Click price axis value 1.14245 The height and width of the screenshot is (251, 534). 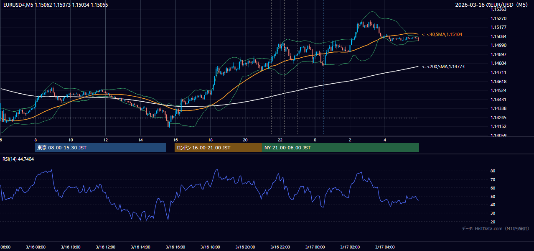click(x=498, y=118)
